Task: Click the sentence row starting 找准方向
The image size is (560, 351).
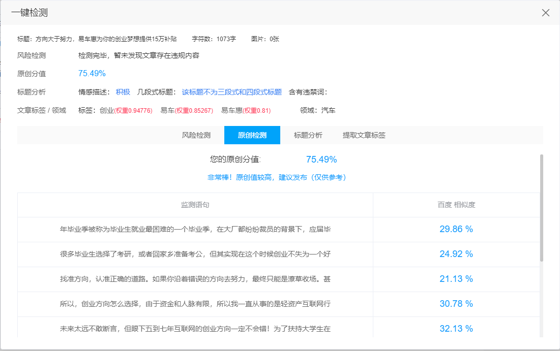Action: [195, 279]
